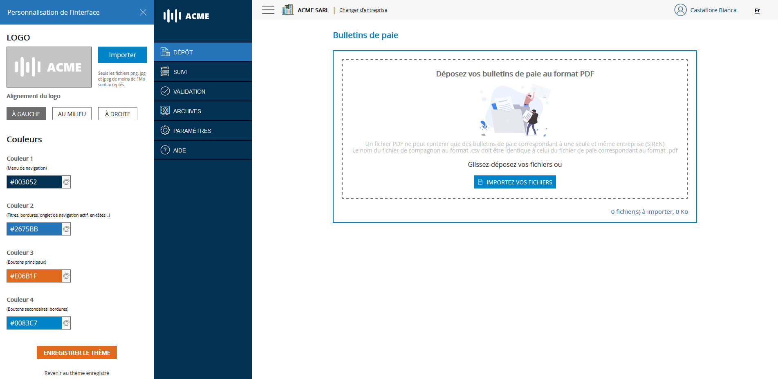Open the hamburger navigation menu
778x379 pixels.
point(268,9)
